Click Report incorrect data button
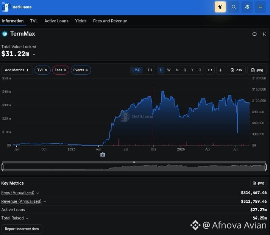 22,229
